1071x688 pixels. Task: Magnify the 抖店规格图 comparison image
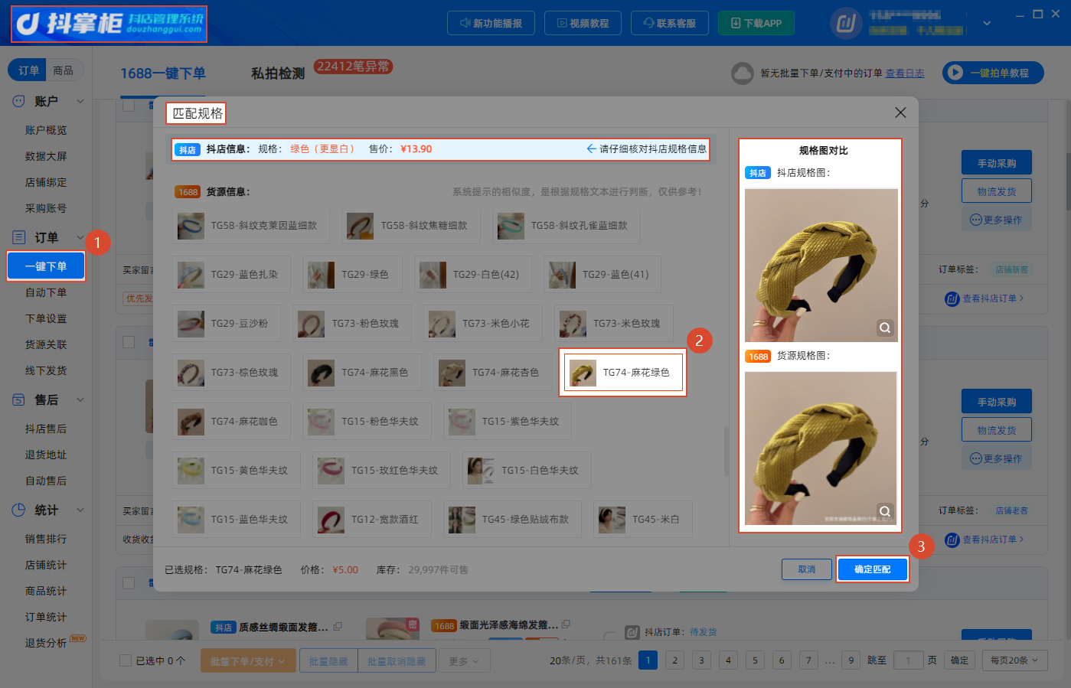(885, 328)
